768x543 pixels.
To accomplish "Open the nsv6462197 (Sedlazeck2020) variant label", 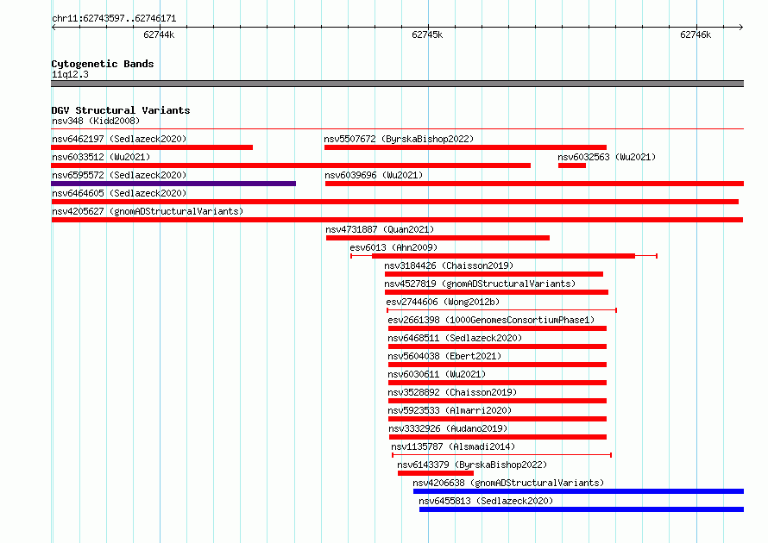I will tap(119, 139).
